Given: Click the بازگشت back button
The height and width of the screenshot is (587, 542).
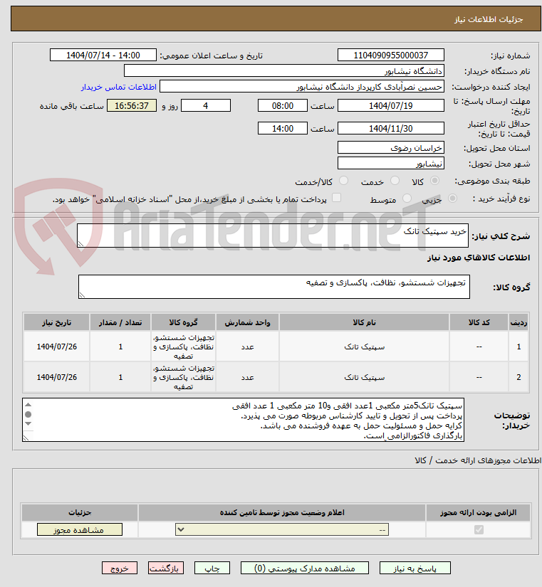Looking at the screenshot, I should (166, 568).
